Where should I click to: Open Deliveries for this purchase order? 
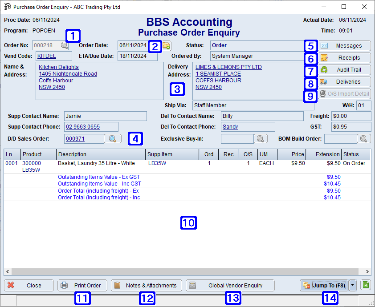pyautogui.click(x=344, y=82)
